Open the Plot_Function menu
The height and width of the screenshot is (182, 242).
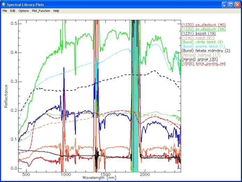click(41, 11)
